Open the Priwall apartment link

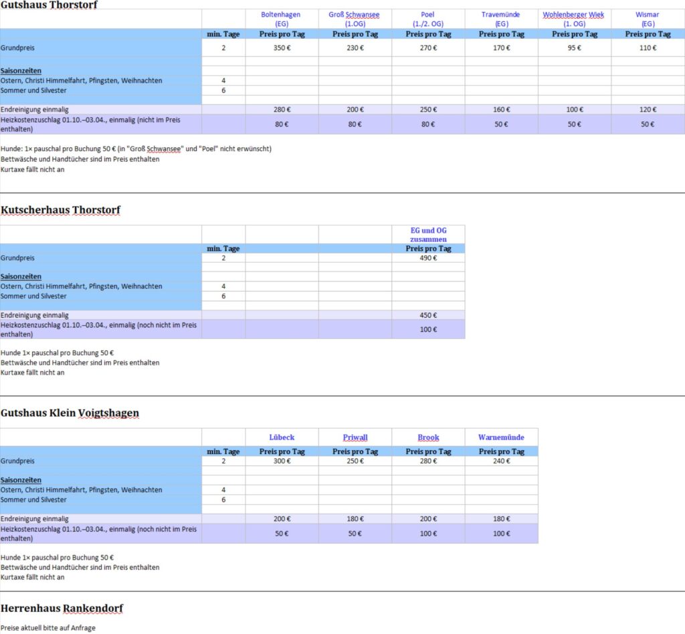355,437
